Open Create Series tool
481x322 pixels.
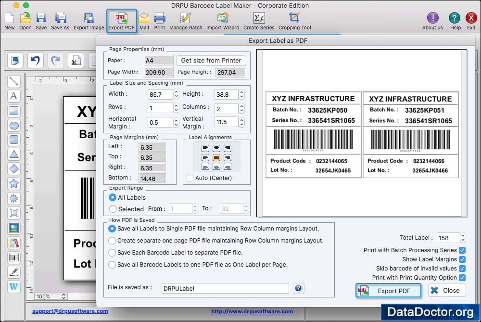click(259, 21)
